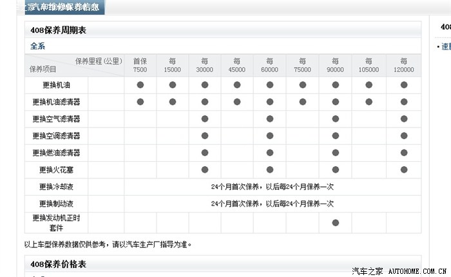Click the 每 45000 column header
451x277 pixels.
click(236, 65)
